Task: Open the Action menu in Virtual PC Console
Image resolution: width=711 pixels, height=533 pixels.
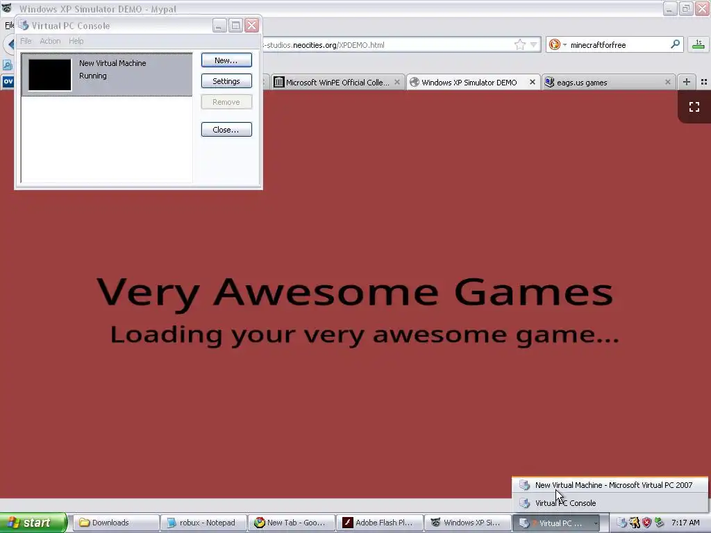Action: click(50, 41)
